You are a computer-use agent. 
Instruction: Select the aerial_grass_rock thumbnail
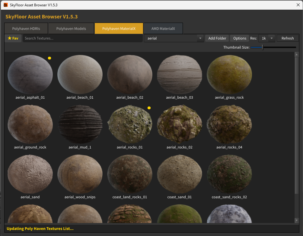pos(229,75)
